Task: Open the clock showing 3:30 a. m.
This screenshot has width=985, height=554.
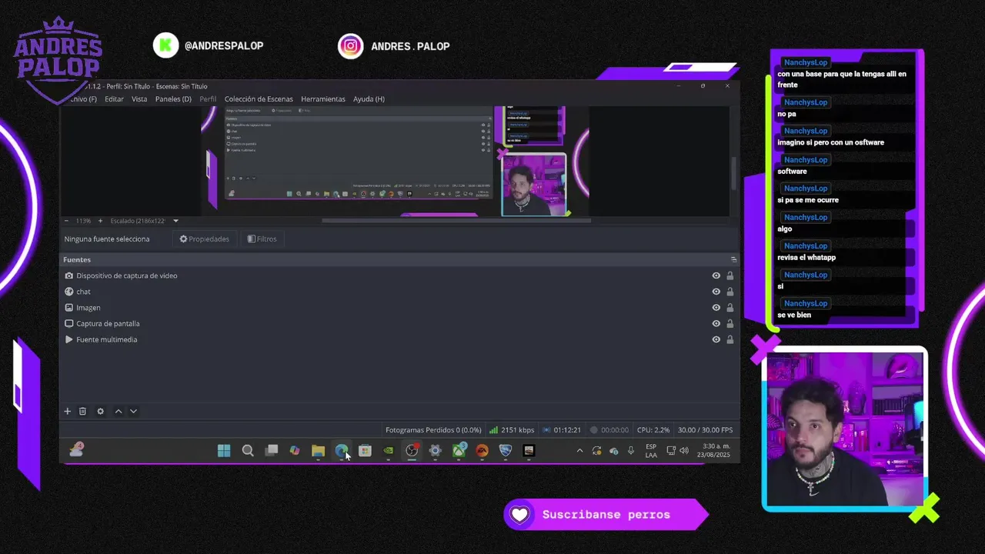Action: [x=713, y=451]
